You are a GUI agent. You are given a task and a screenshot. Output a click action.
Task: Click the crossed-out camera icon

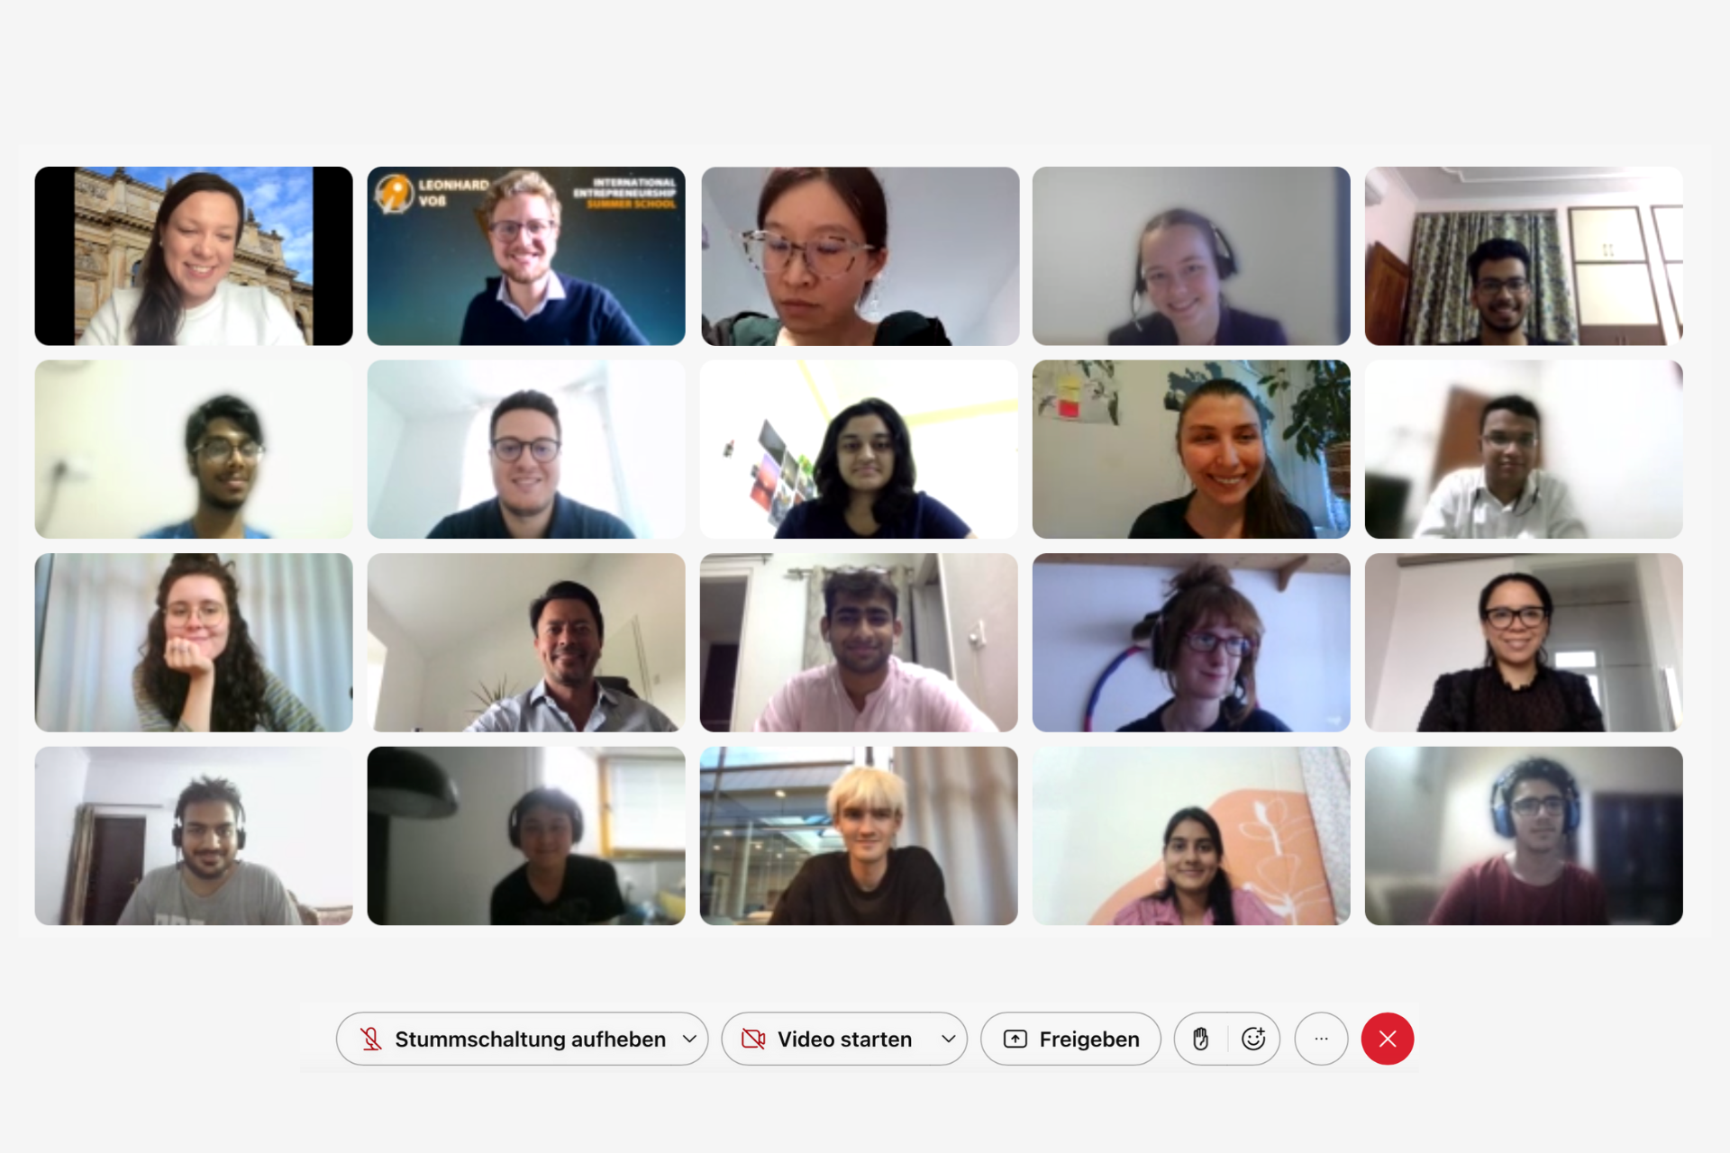(x=753, y=1039)
